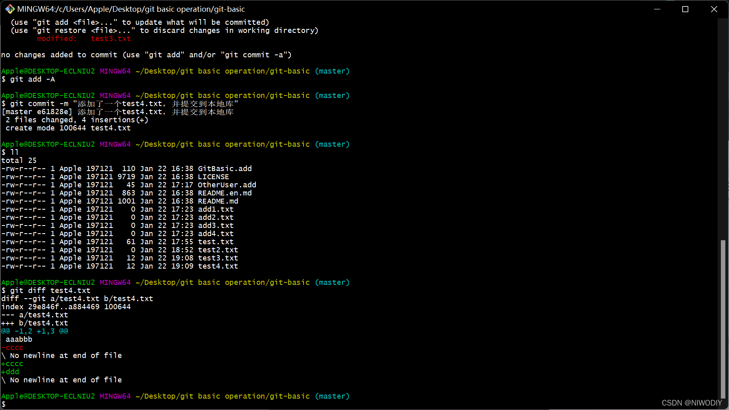Image resolution: width=729 pixels, height=410 pixels.
Task: Click the README.md file name
Action: coord(218,201)
